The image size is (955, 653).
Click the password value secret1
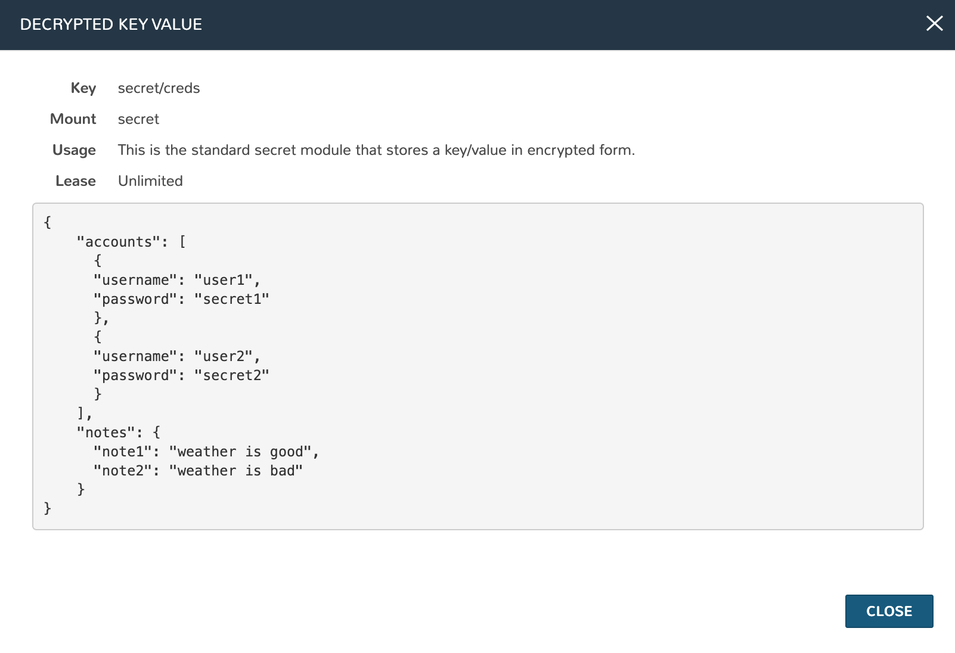click(x=233, y=298)
